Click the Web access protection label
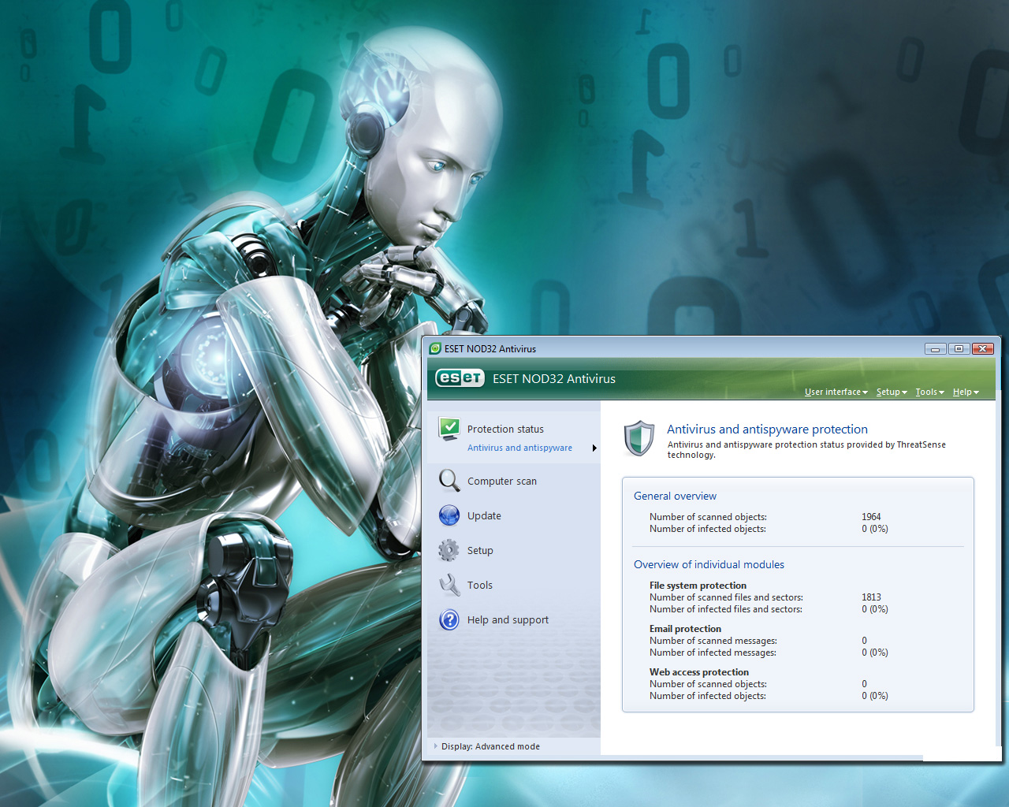Image resolution: width=1009 pixels, height=807 pixels. 699,672
